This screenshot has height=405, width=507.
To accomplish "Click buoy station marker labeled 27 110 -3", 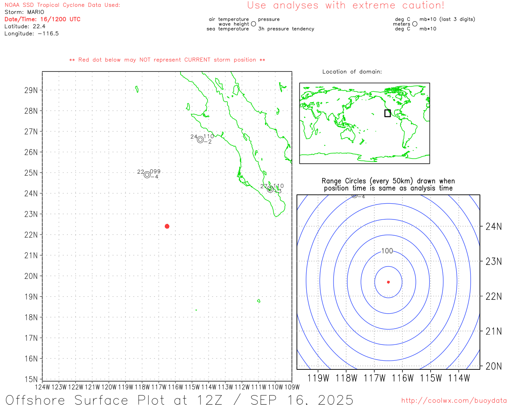I will point(270,189).
